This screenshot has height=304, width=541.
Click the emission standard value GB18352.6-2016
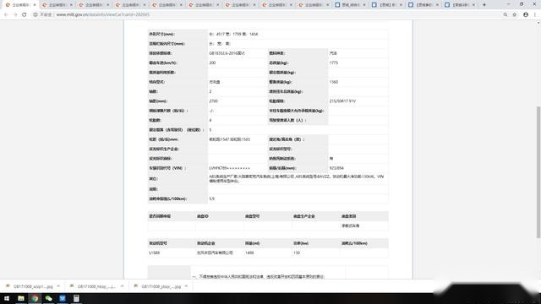pos(227,53)
